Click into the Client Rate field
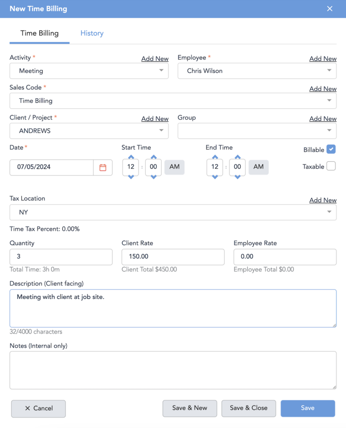This screenshot has height=428, width=346. click(x=173, y=257)
